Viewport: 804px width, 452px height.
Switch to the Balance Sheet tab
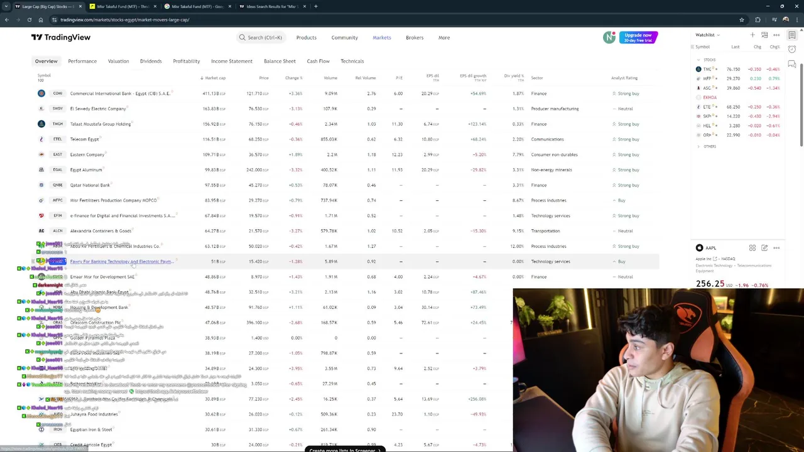pyautogui.click(x=280, y=61)
